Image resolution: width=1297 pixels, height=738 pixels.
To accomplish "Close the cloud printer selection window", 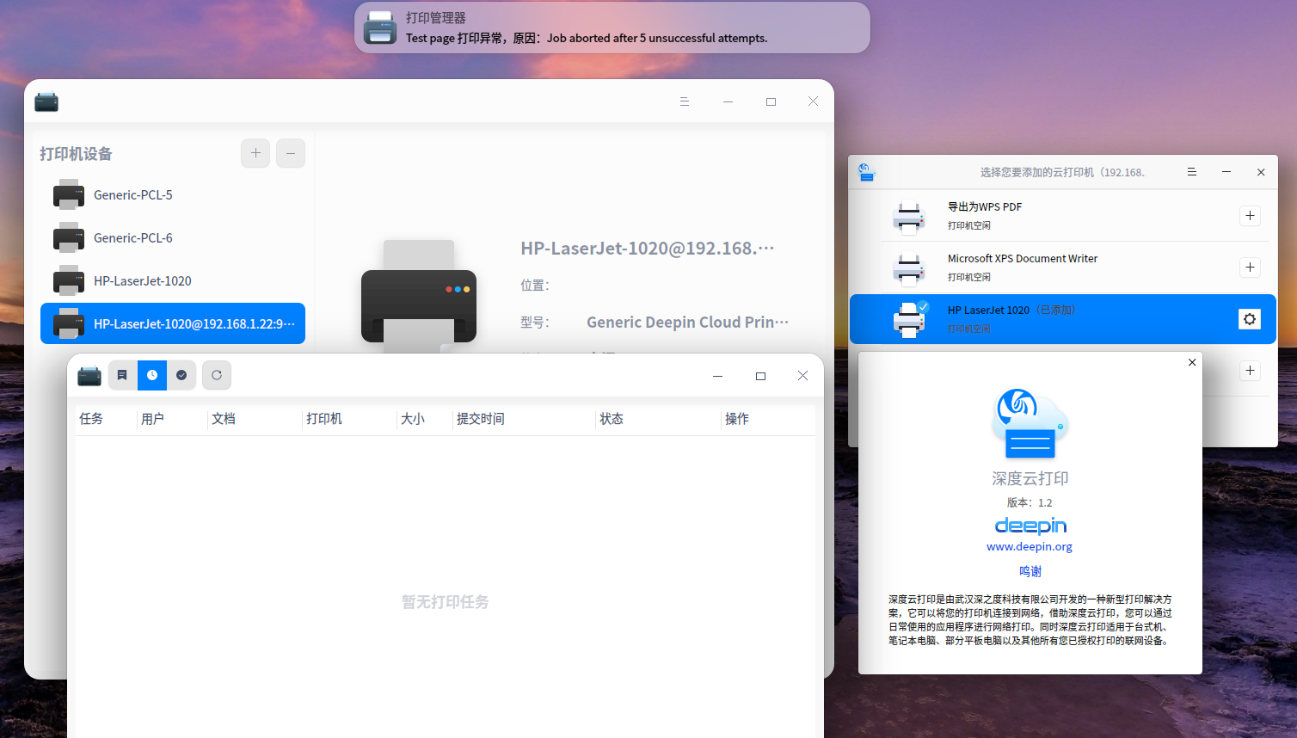I will coord(1261,172).
